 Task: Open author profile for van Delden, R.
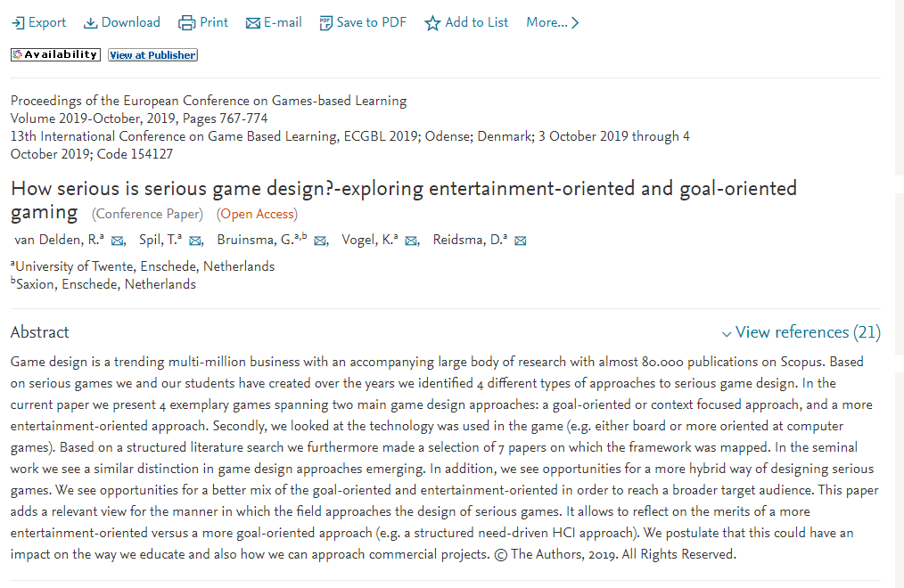[x=55, y=240]
